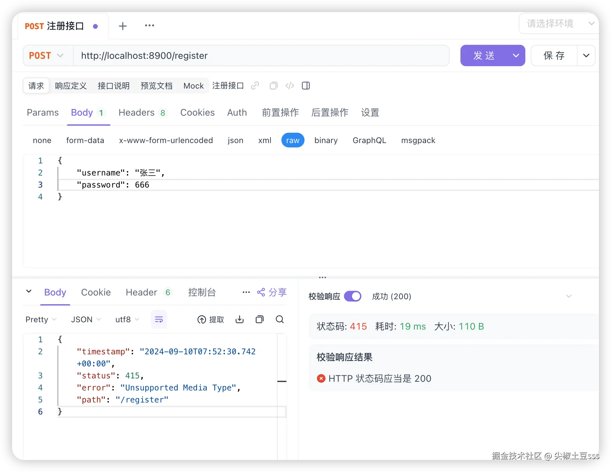
Task: Copy the 注册接口 link icon
Action: pyautogui.click(x=255, y=86)
